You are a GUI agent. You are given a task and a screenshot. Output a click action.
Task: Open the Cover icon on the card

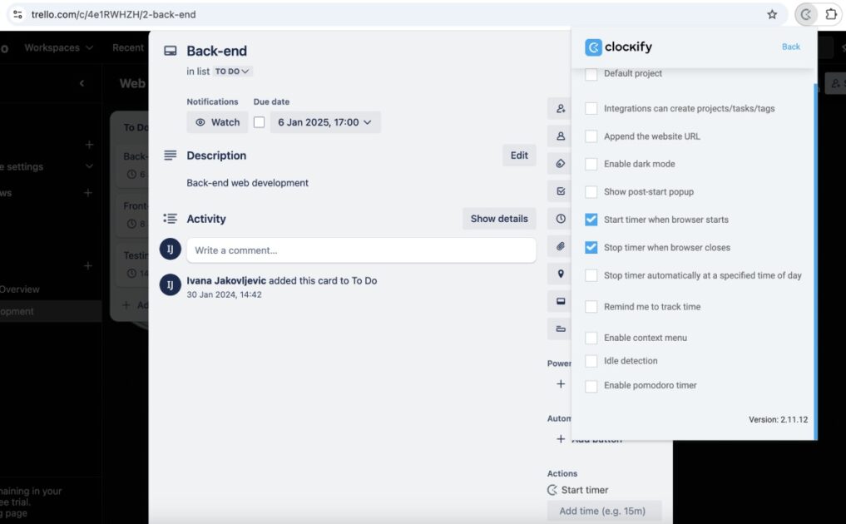coord(560,300)
